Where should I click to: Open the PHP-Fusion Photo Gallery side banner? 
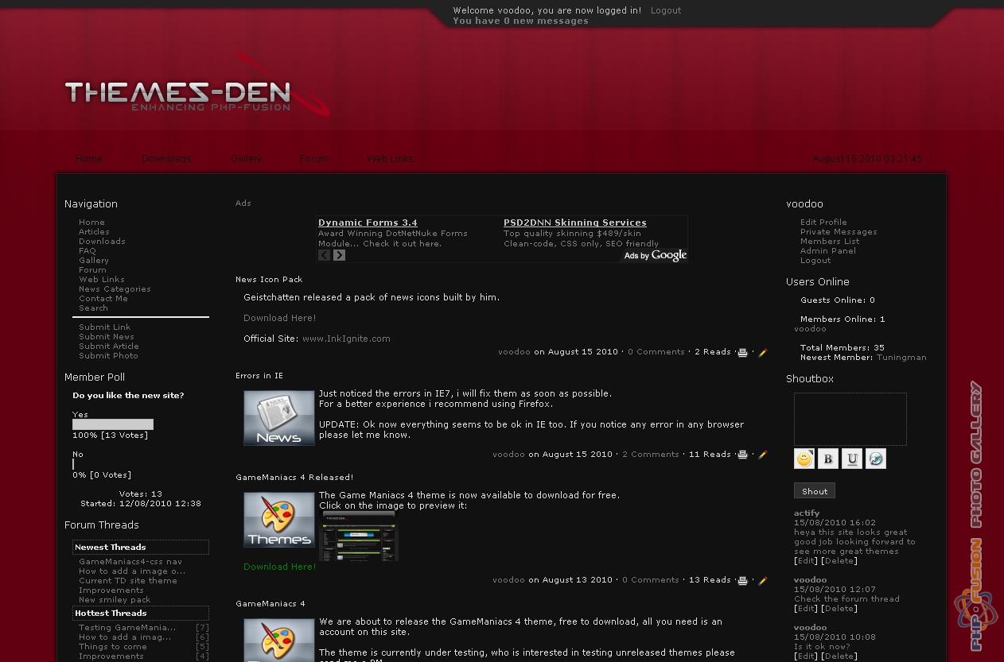[976, 517]
